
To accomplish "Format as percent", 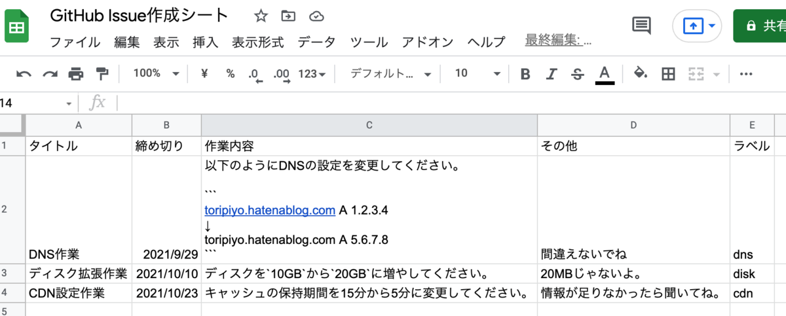I will pyautogui.click(x=230, y=73).
